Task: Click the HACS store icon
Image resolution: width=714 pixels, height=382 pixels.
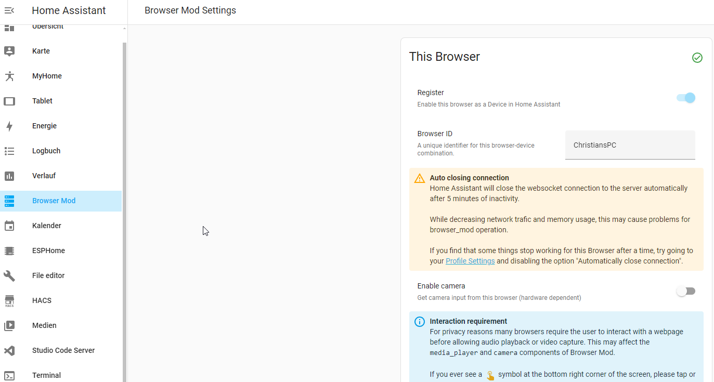Action: (9, 300)
